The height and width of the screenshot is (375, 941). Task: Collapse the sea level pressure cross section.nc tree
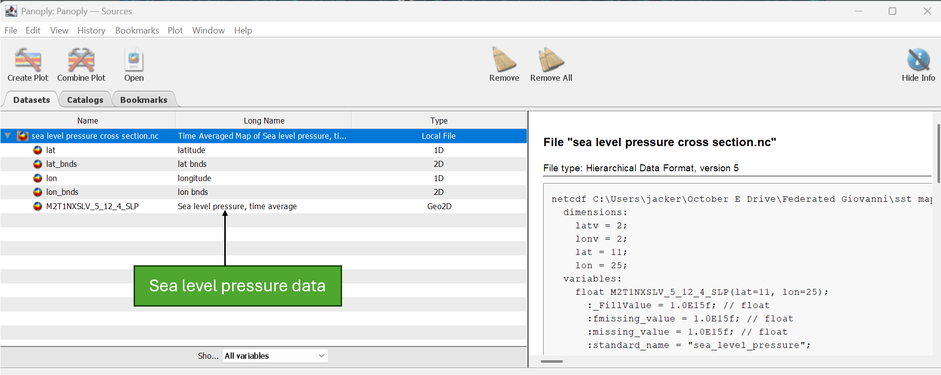pos(8,136)
